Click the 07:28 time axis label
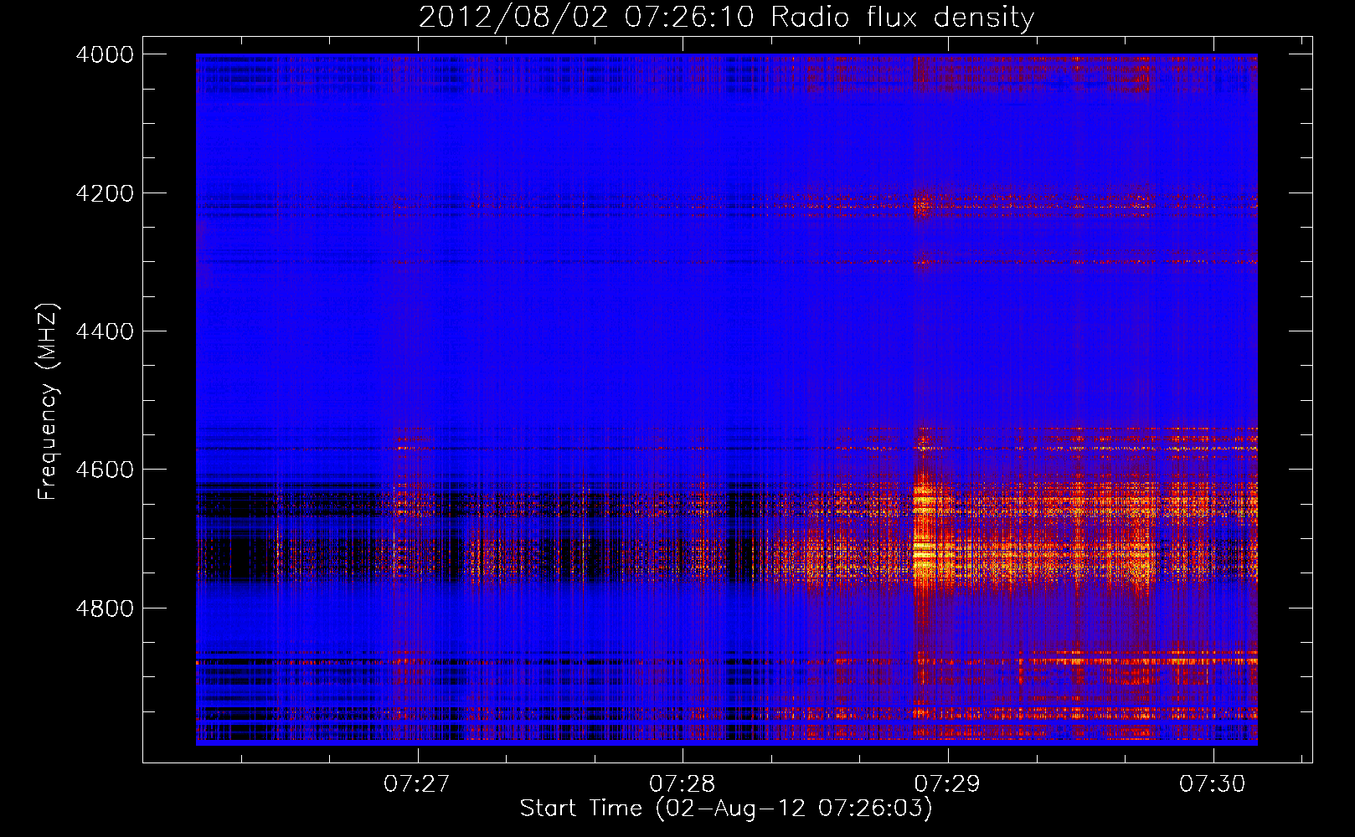Image resolution: width=1355 pixels, height=837 pixels. pos(683,783)
